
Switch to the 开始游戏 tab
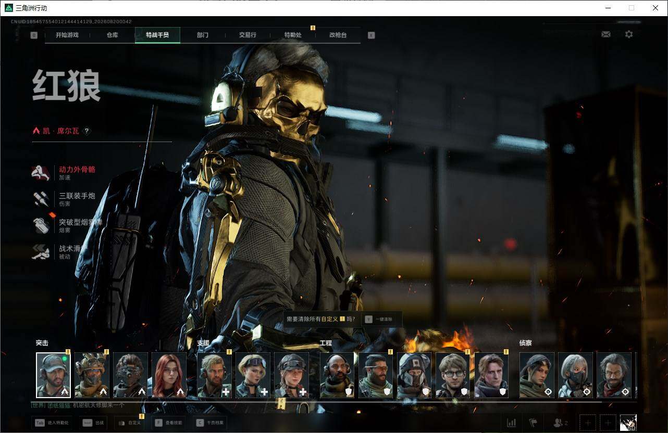coord(67,35)
